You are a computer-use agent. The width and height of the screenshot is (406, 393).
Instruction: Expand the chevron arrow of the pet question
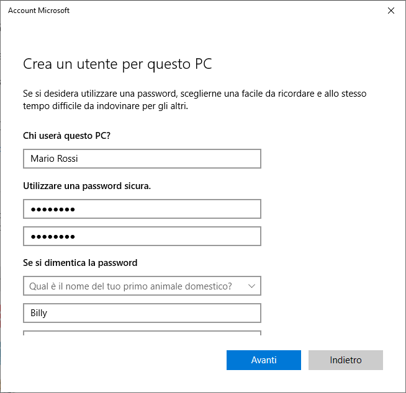(x=251, y=286)
